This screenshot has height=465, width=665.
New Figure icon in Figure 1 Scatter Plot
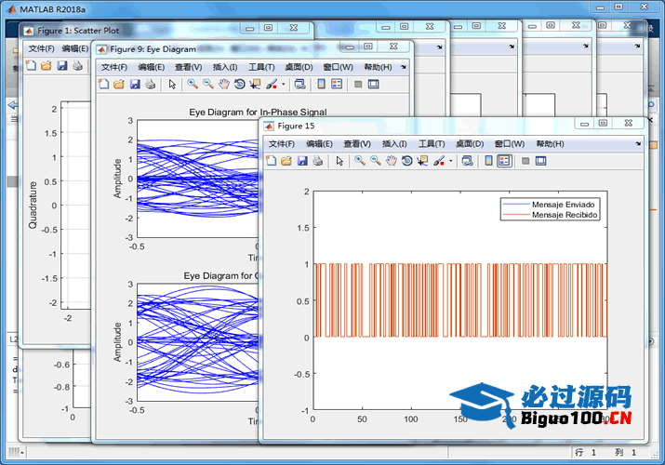[31, 66]
